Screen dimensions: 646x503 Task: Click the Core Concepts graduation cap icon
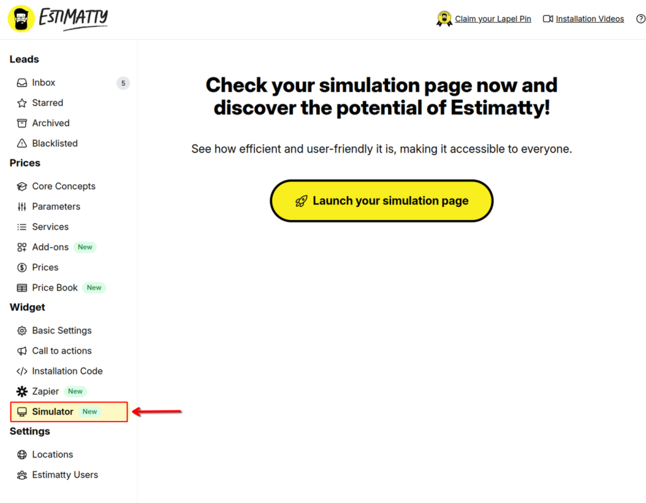click(x=22, y=187)
